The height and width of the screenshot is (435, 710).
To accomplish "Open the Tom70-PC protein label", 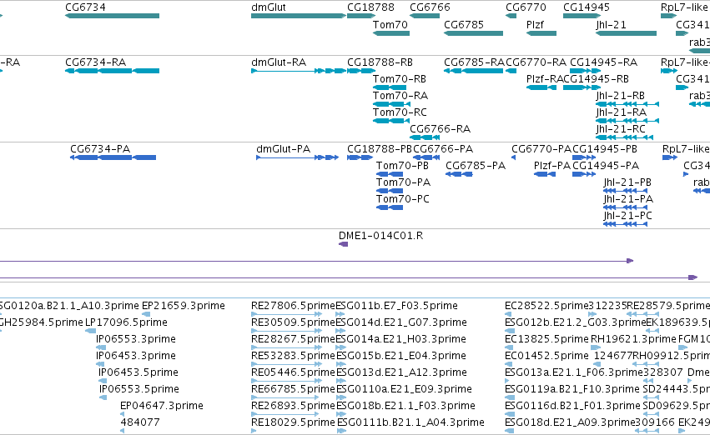I will pos(403,199).
